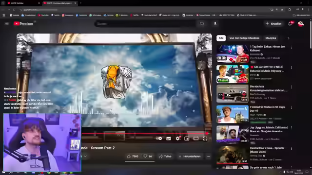Click the search magnifier button
This screenshot has width=312, height=175.
point(202,24)
